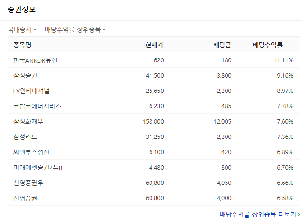Click the arrow icon beside 더보기
Screen dimensions: 302x222
[299, 215]
